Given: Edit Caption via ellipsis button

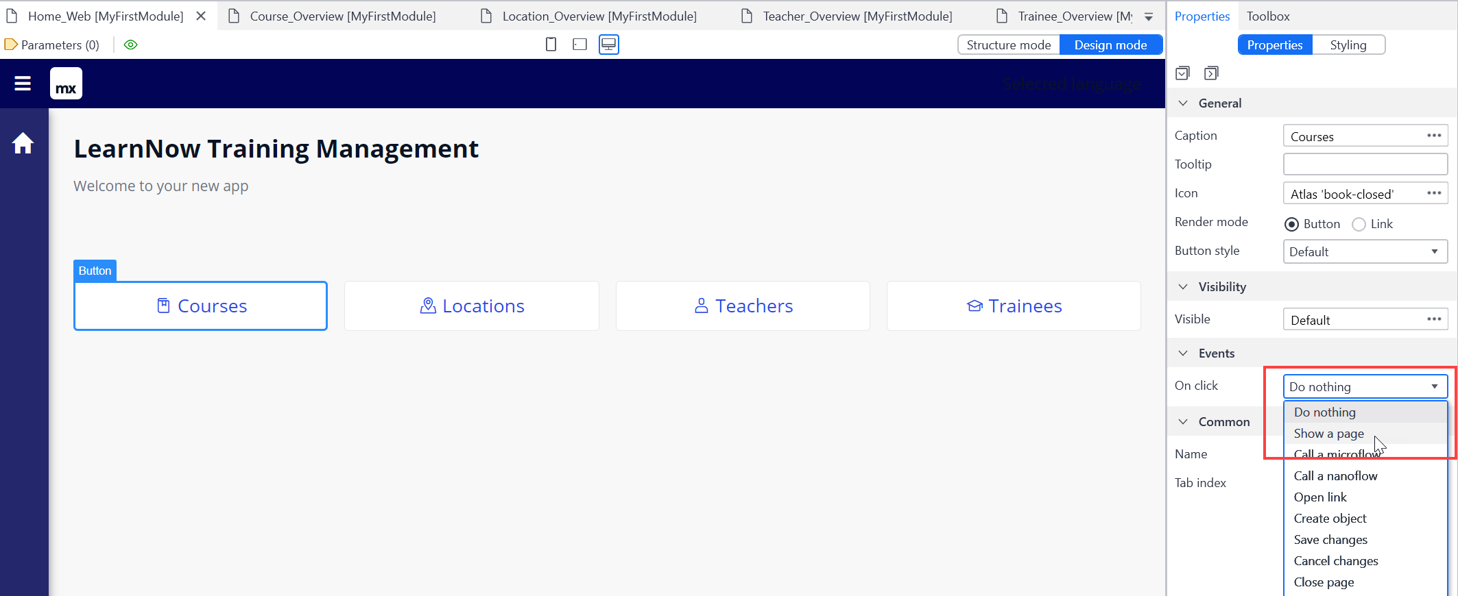Looking at the screenshot, I should (1434, 136).
